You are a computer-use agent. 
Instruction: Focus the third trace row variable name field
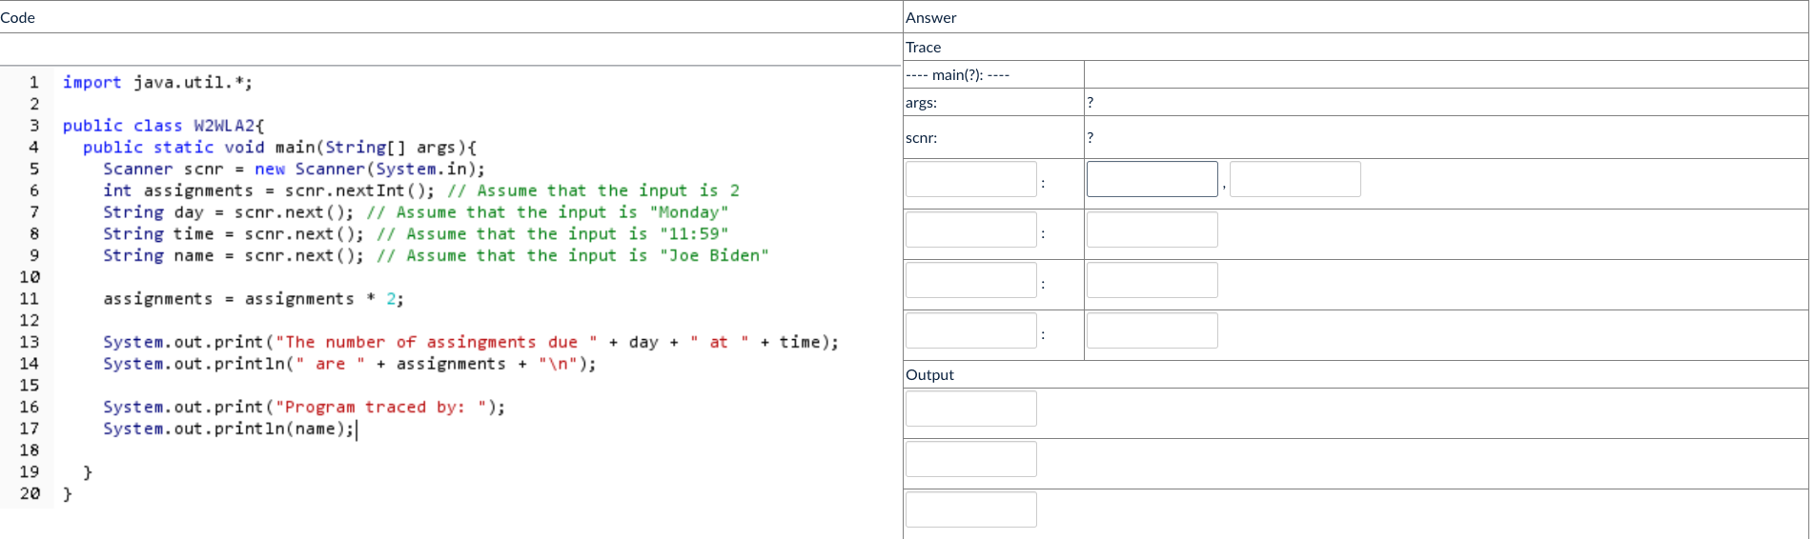[x=970, y=280]
